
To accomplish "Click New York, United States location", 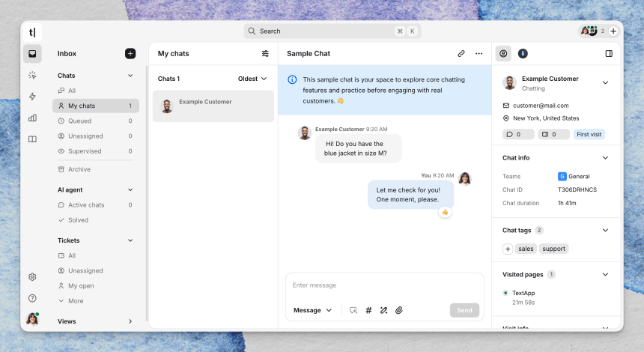I will [546, 118].
